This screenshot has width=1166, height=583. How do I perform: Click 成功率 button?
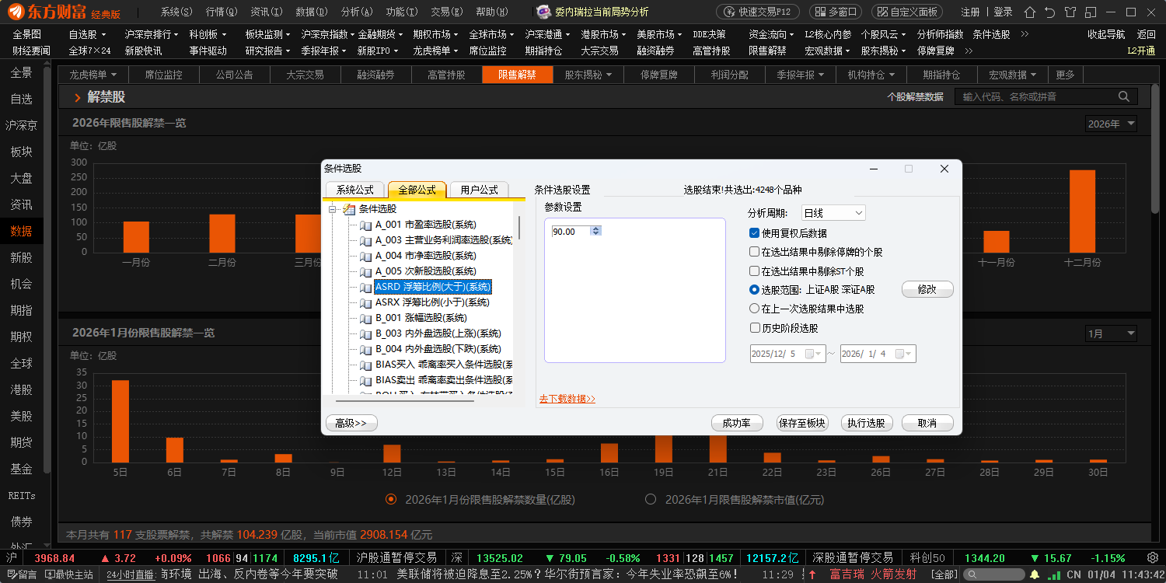pos(737,423)
